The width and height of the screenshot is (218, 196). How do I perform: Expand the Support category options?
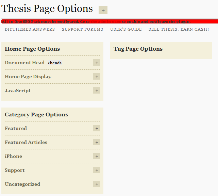(97, 170)
